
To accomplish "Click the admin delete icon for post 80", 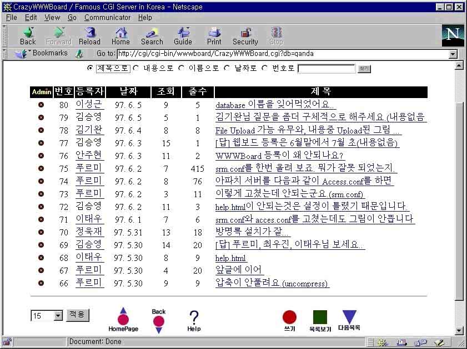I will click(x=41, y=105).
